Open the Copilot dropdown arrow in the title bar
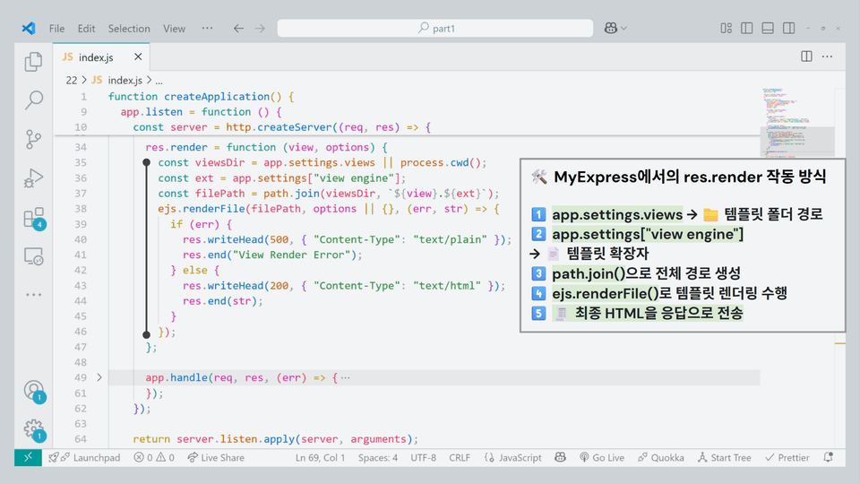This screenshot has height=484, width=860. point(623,29)
